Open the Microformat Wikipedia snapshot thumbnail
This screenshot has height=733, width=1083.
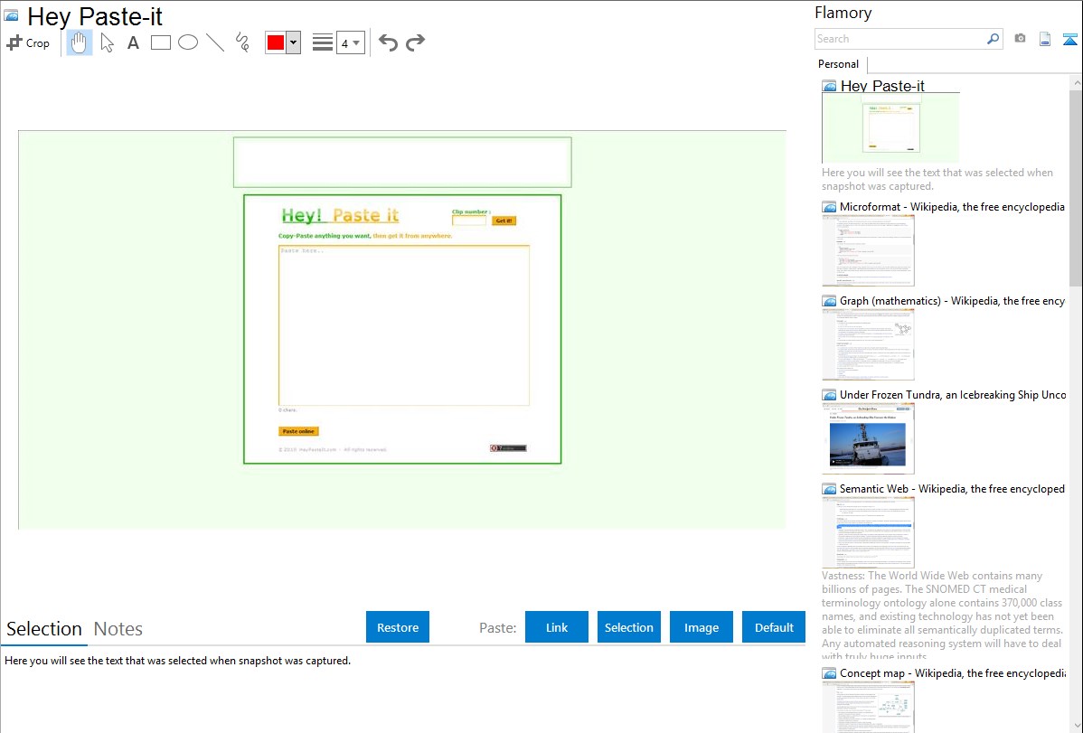point(868,250)
